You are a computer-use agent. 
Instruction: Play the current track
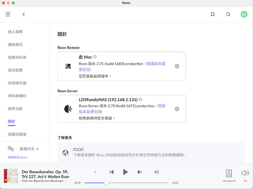125,172
